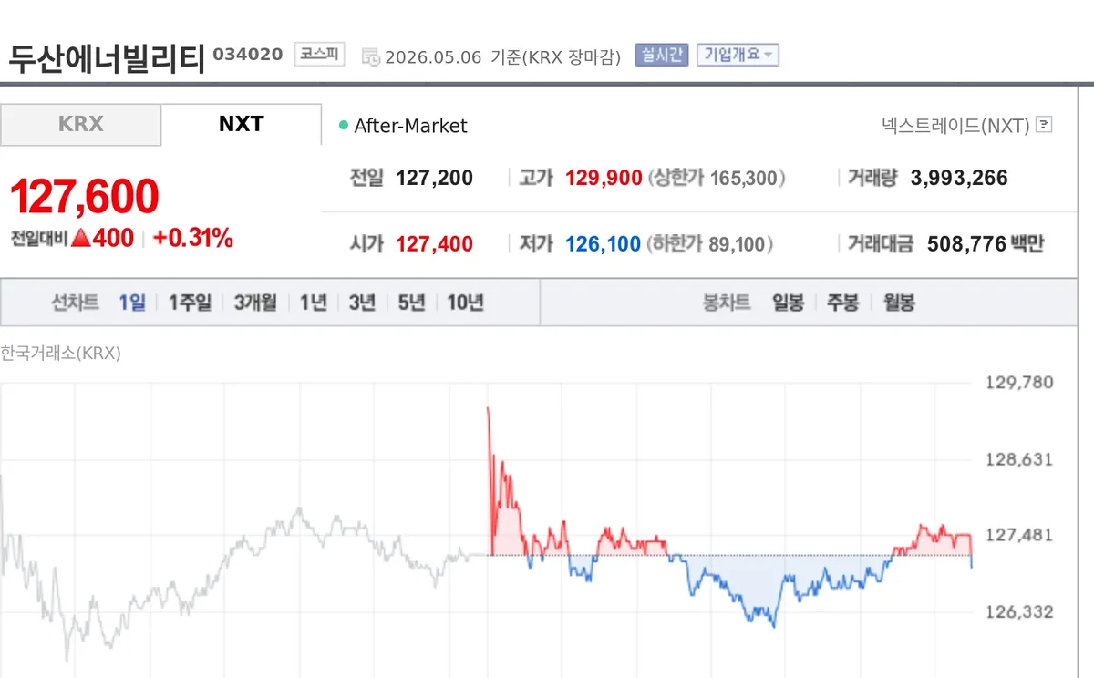Select the 1일 line chart period

coord(132,303)
